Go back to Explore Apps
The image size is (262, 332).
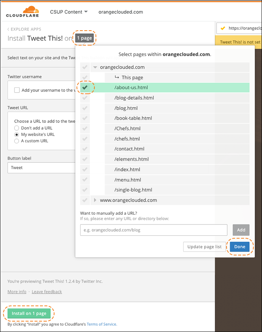coord(24,29)
